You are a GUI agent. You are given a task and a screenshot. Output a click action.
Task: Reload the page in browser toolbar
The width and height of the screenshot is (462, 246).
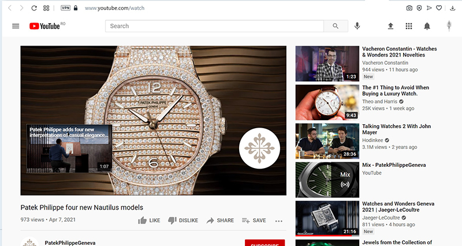[x=34, y=8]
